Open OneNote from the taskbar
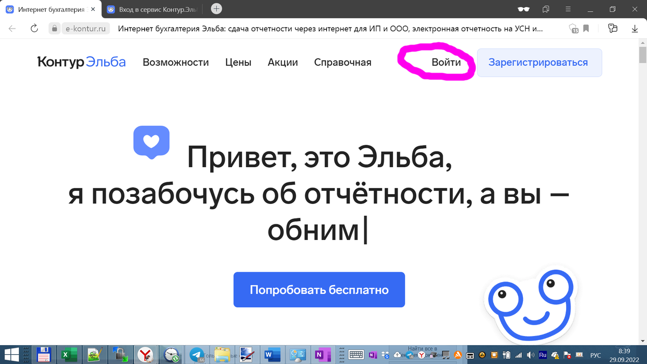647x364 pixels. (322, 354)
